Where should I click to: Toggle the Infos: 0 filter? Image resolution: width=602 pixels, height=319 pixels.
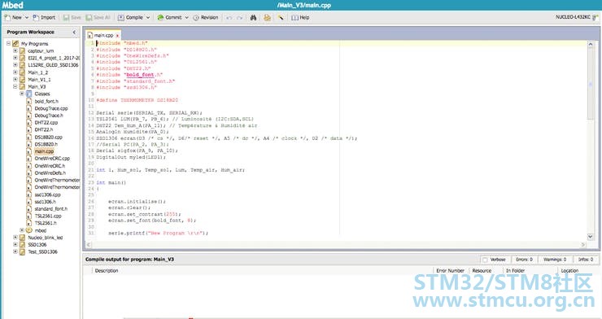point(585,260)
